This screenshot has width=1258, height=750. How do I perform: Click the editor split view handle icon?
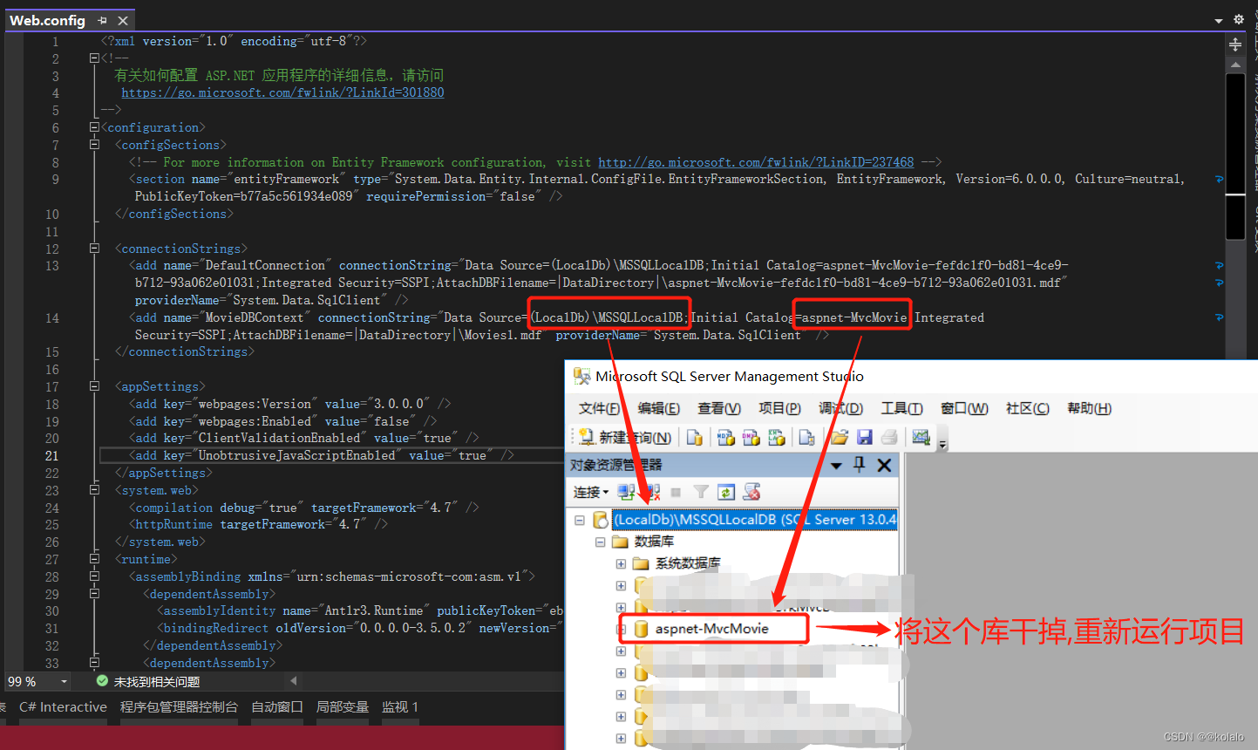pyautogui.click(x=1235, y=44)
